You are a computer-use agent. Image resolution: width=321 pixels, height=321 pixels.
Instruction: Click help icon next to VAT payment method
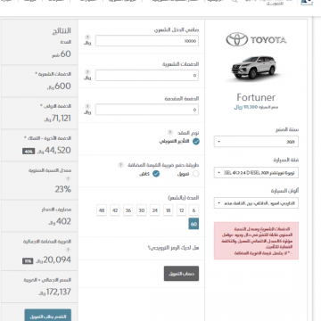(120, 165)
